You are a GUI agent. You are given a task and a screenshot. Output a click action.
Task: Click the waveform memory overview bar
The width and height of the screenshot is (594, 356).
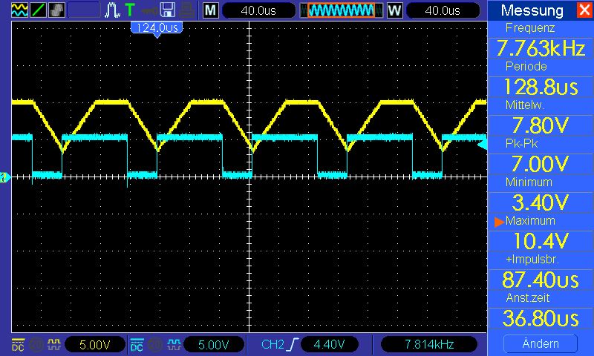341,10
